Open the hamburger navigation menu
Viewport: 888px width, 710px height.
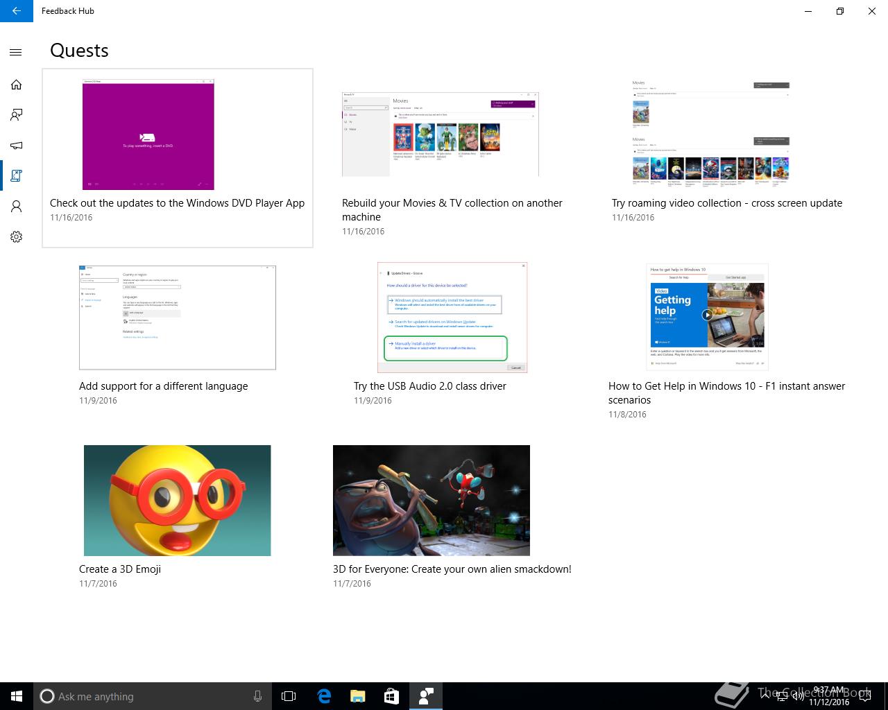tap(16, 52)
